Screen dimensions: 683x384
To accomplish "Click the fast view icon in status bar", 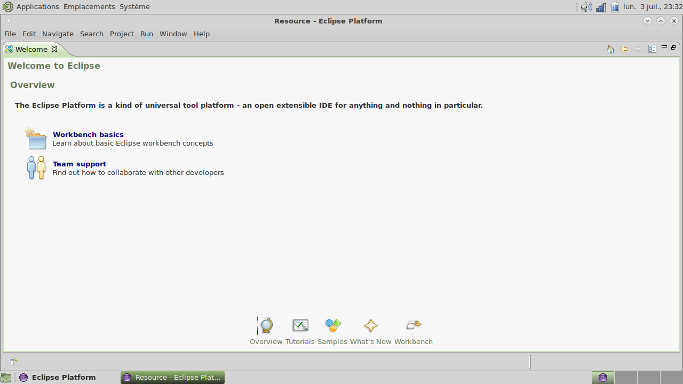I will tap(14, 362).
